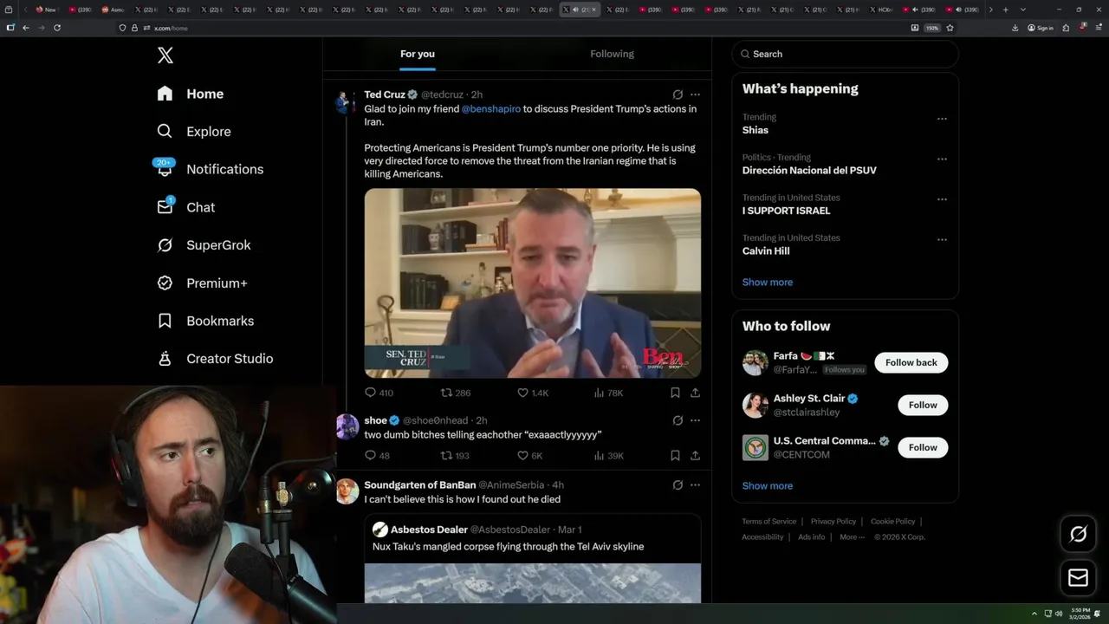Open Notifications with 20+ badge
Image resolution: width=1109 pixels, height=624 pixels.
click(x=210, y=169)
